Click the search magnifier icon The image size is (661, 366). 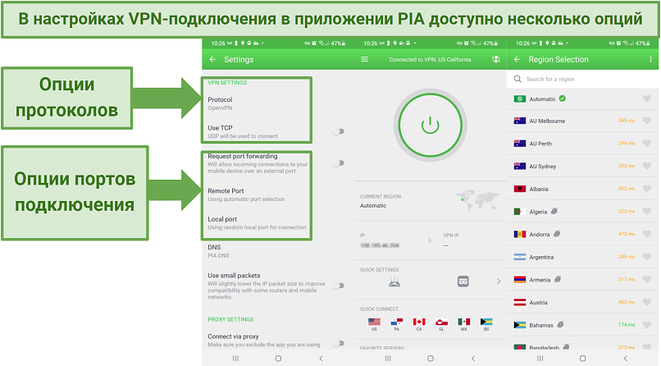tap(517, 79)
